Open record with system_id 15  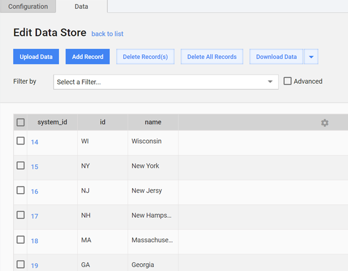pos(34,167)
